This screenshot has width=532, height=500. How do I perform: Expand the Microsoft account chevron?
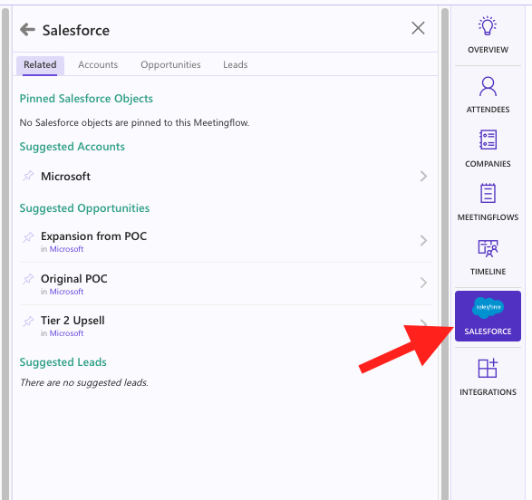click(x=423, y=177)
